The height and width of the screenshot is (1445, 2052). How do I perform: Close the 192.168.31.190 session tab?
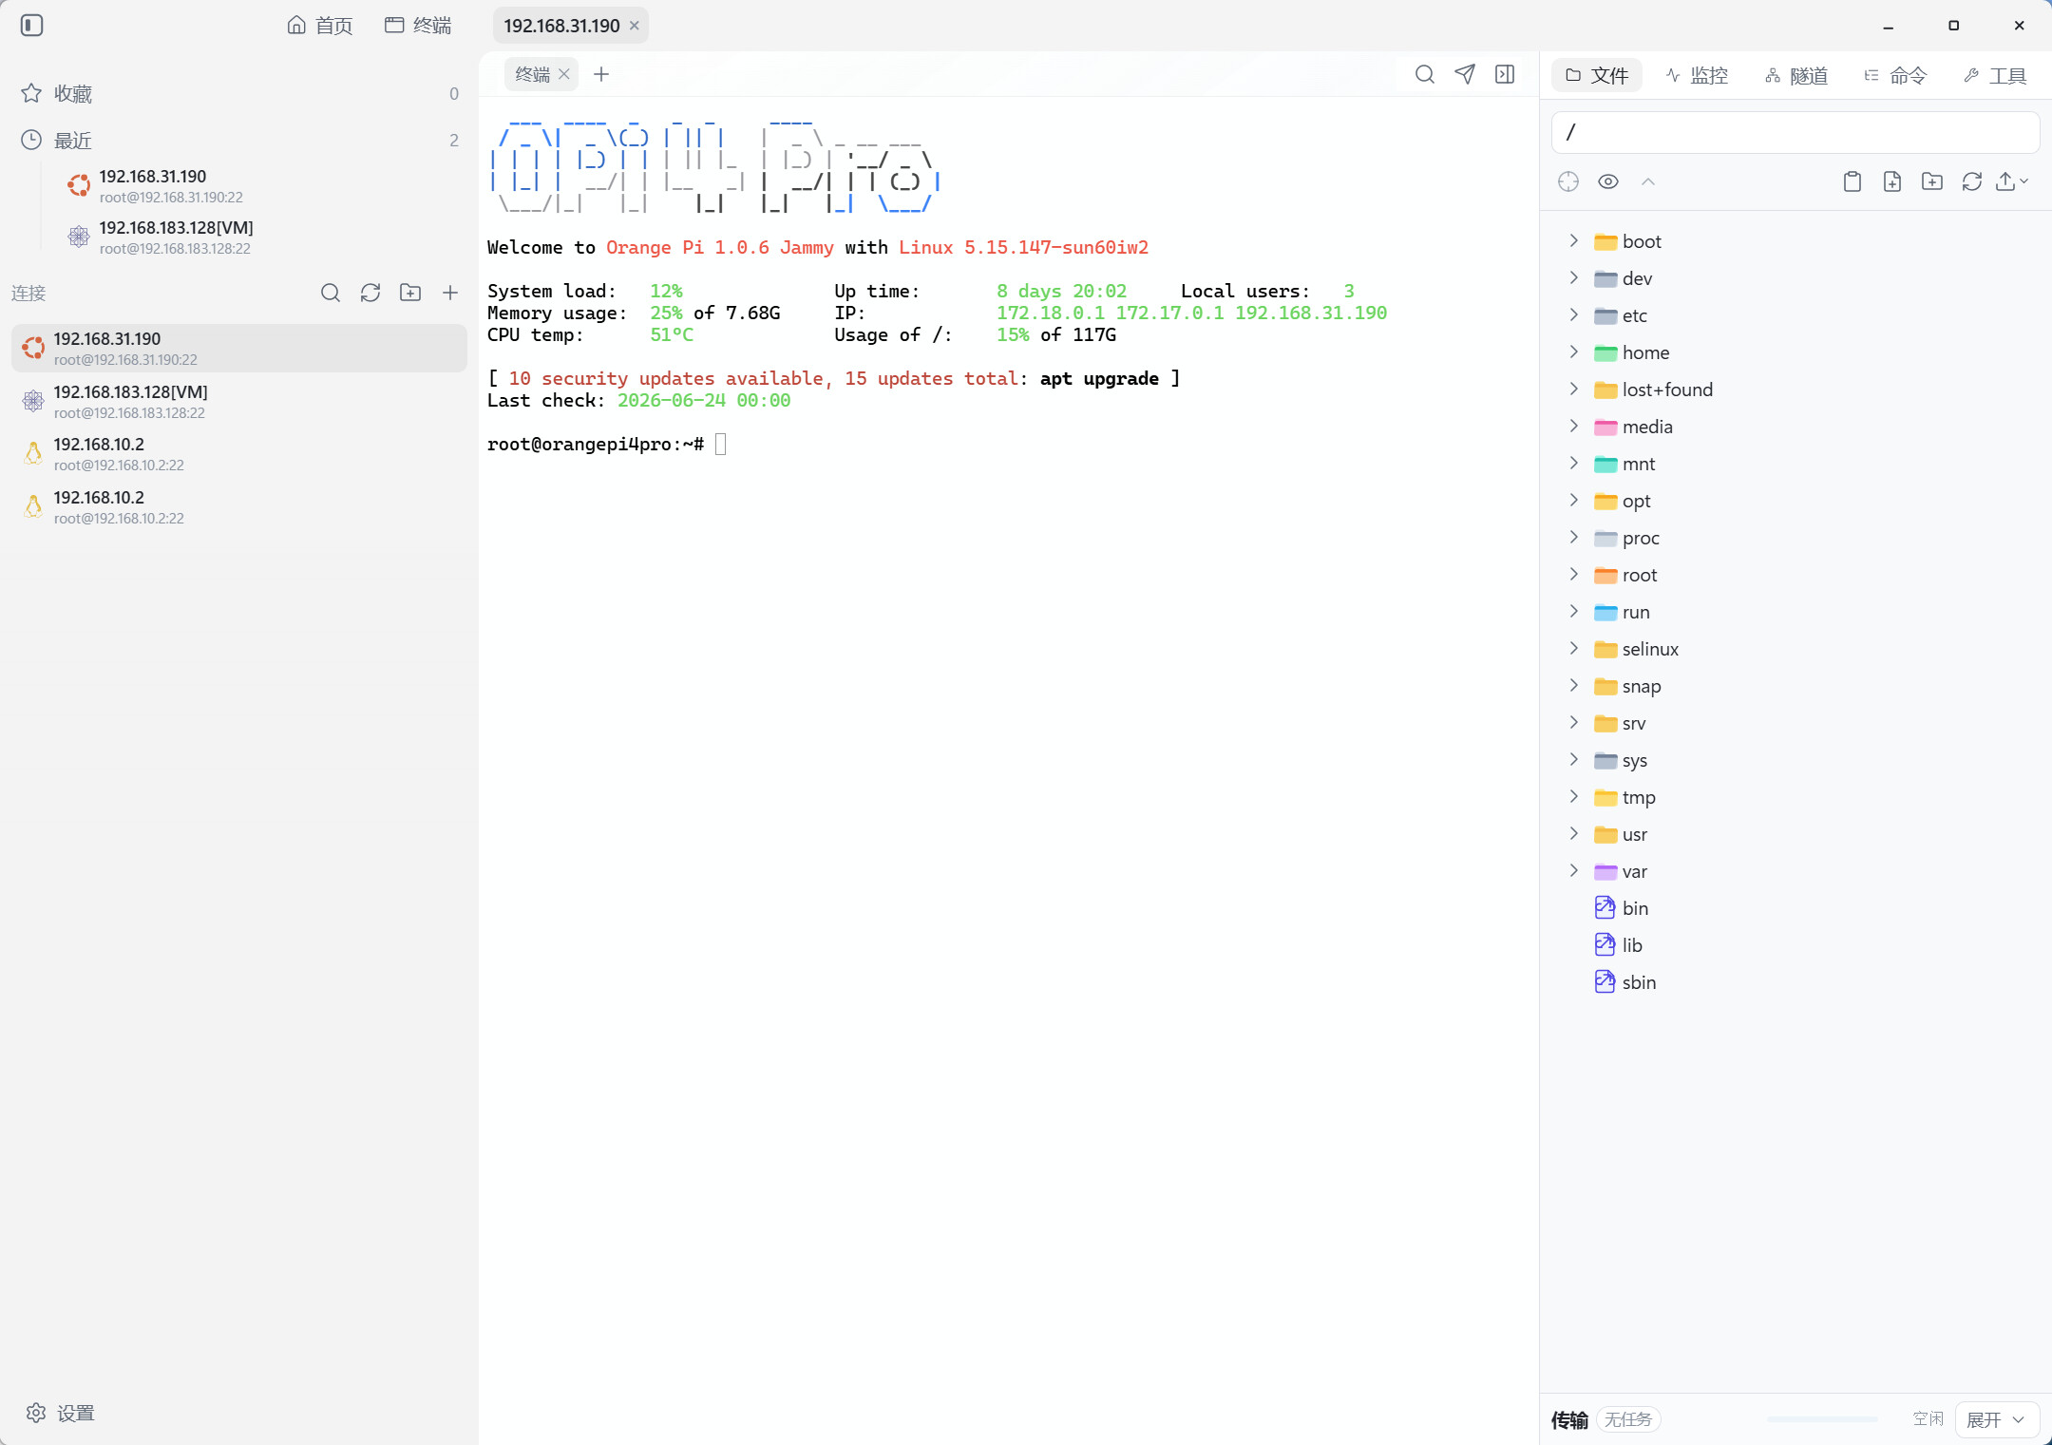click(635, 26)
